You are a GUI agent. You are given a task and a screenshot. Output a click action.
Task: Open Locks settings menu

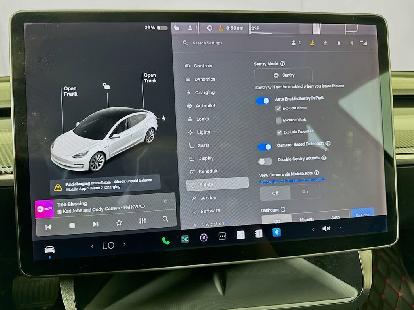click(199, 119)
